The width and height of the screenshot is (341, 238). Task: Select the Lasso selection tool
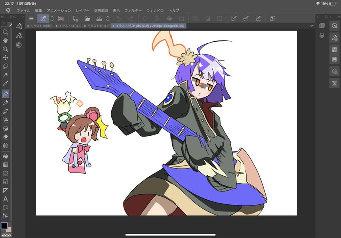coord(5,66)
